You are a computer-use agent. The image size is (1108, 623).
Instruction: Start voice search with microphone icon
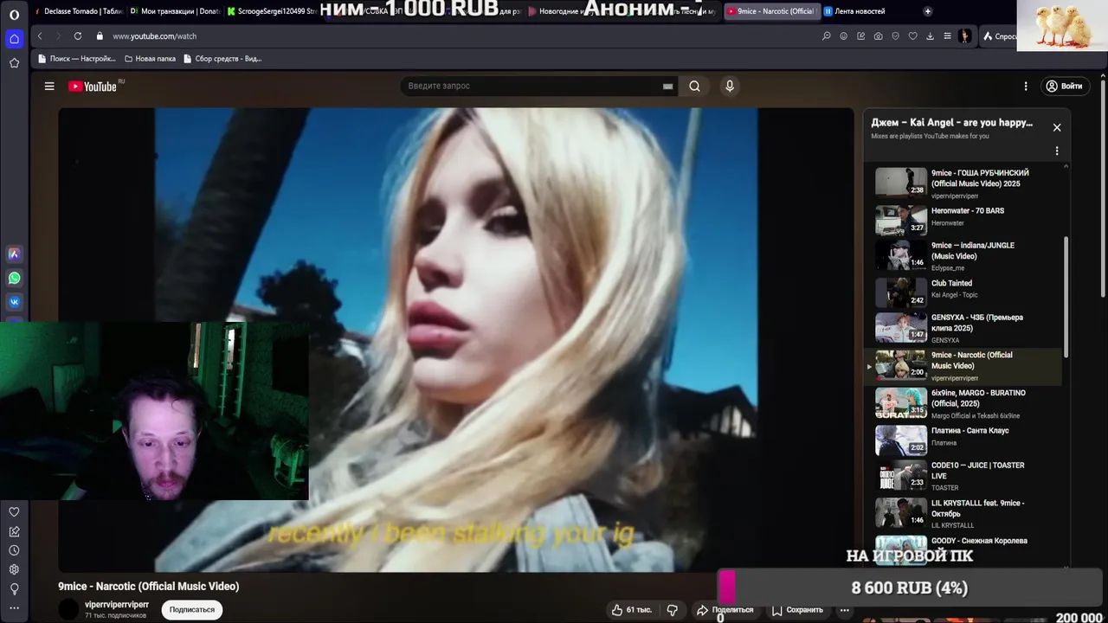[730, 86]
